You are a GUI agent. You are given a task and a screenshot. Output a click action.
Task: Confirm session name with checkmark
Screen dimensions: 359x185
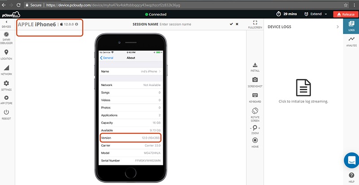click(x=232, y=24)
